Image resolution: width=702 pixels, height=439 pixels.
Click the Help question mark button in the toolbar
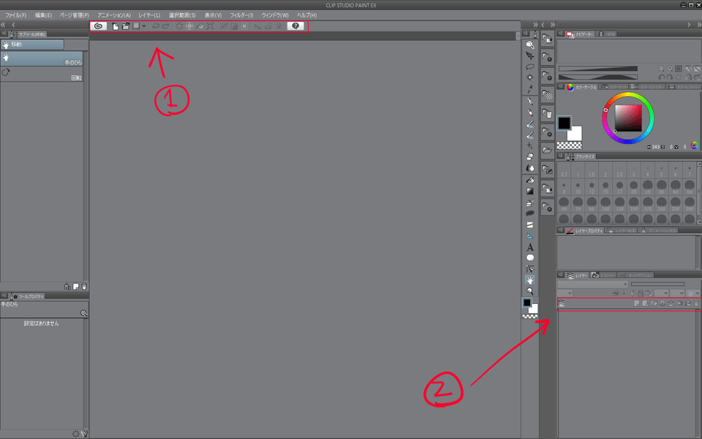(295, 26)
